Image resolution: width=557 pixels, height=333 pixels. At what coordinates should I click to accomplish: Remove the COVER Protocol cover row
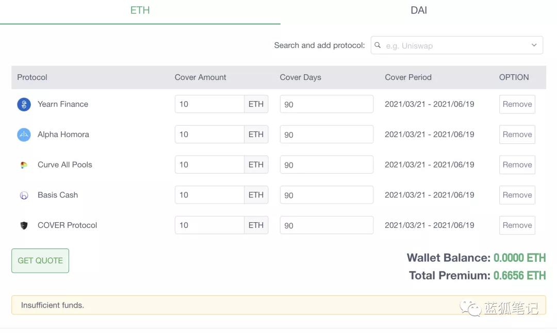(517, 225)
